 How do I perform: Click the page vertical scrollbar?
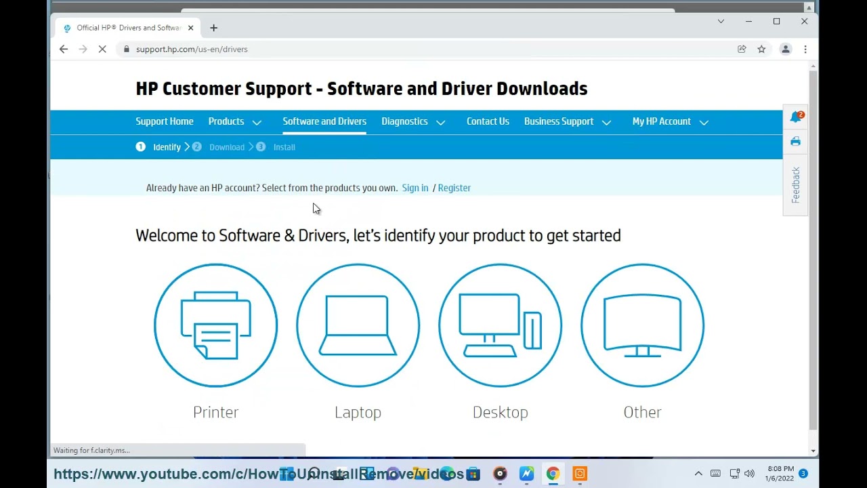pyautogui.click(x=813, y=249)
